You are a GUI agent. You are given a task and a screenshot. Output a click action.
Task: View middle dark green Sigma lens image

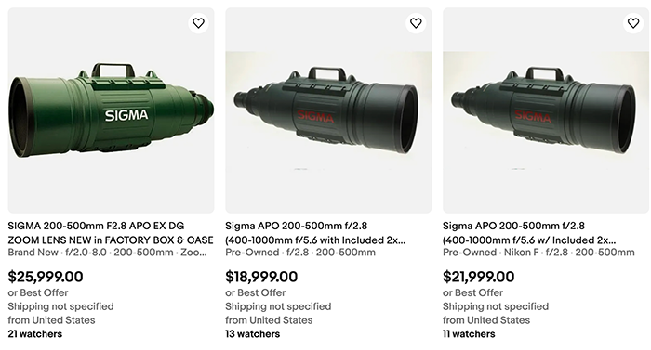pos(328,110)
